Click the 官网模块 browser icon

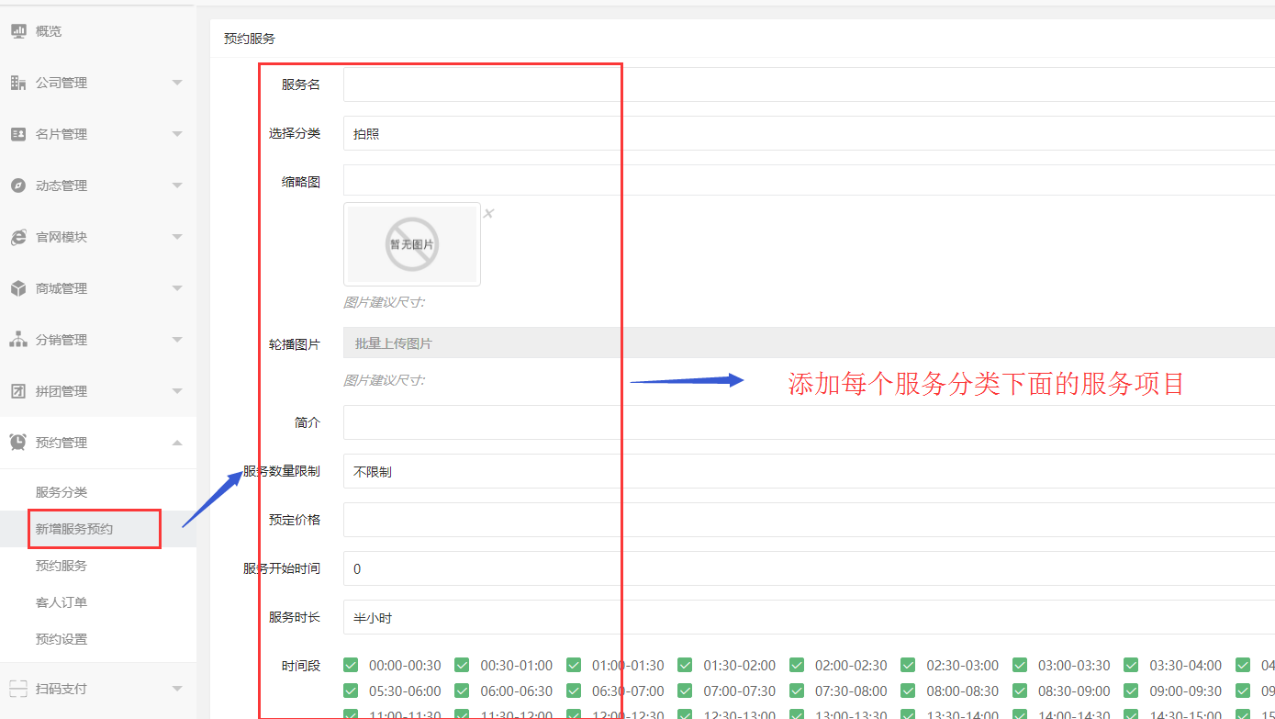[x=18, y=237]
